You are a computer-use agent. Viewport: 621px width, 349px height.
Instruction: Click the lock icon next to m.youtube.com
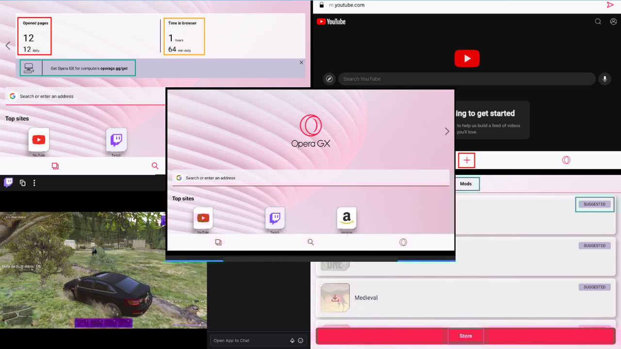coord(321,5)
